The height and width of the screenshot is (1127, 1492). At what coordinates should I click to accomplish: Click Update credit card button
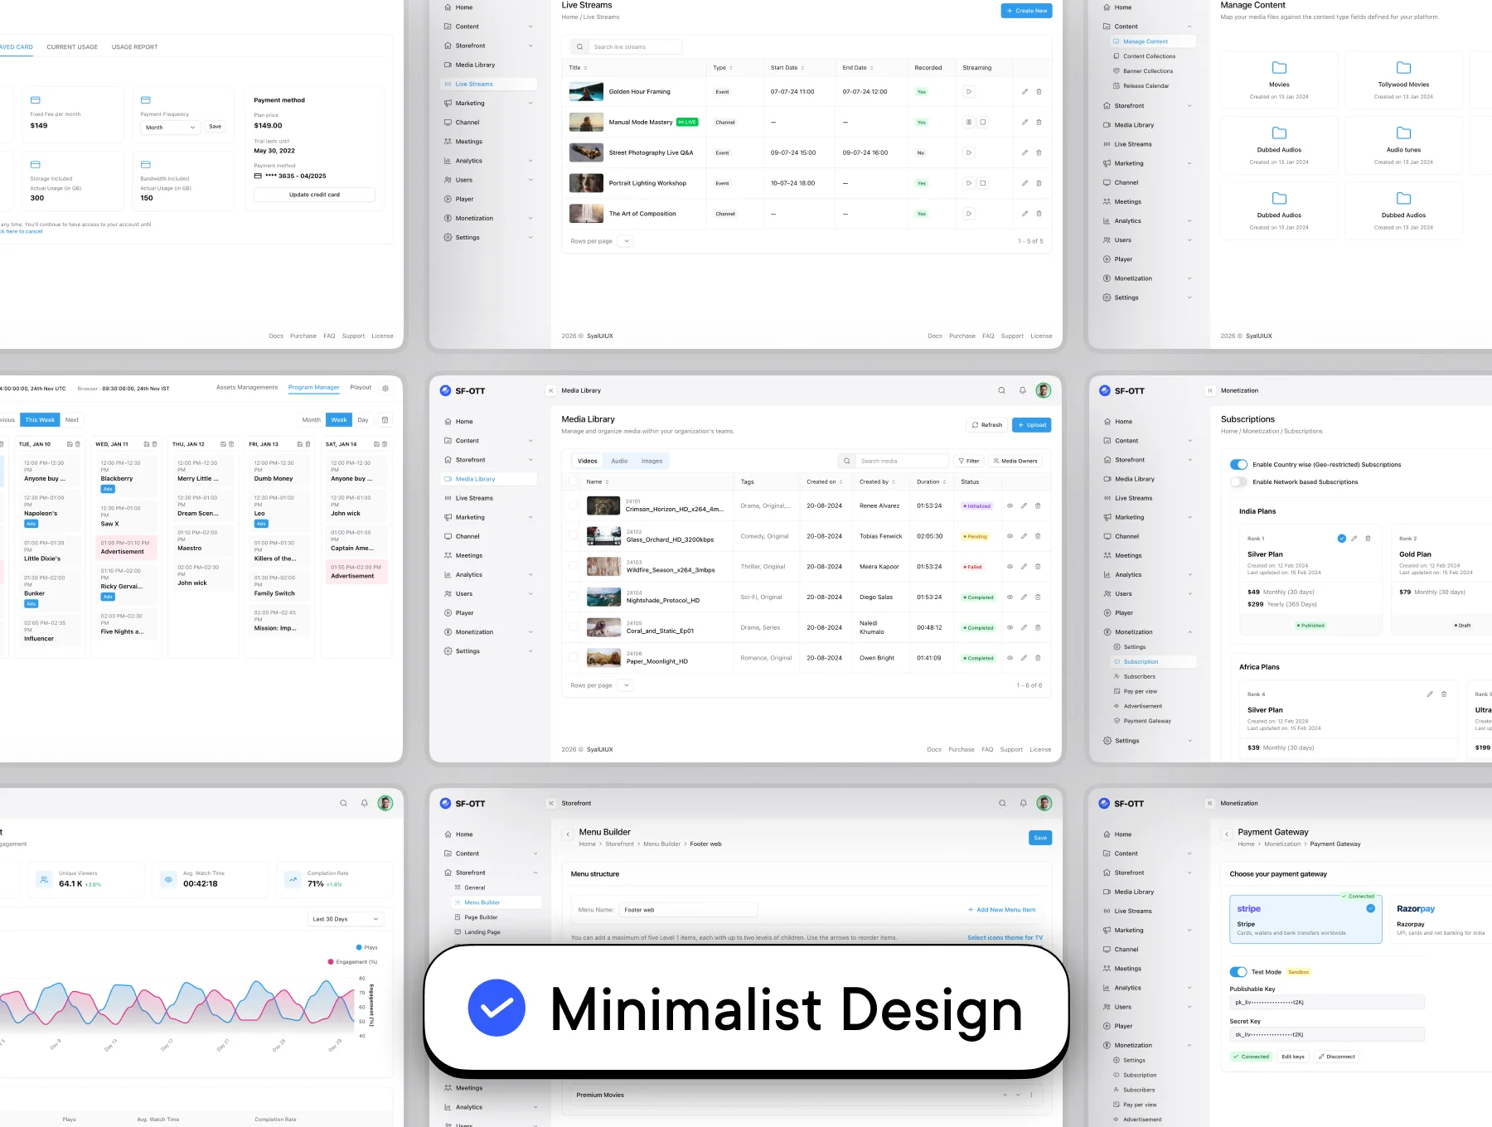click(x=314, y=195)
